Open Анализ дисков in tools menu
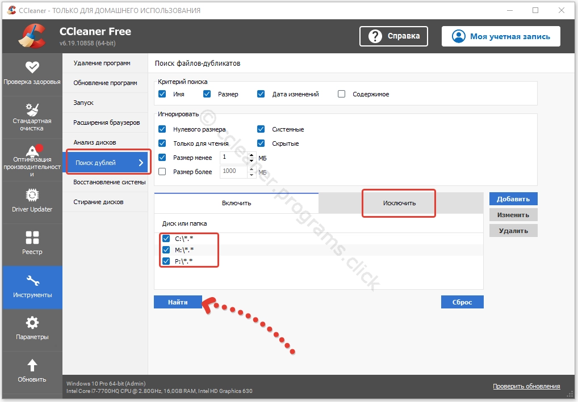The height and width of the screenshot is (402, 578). click(95, 142)
